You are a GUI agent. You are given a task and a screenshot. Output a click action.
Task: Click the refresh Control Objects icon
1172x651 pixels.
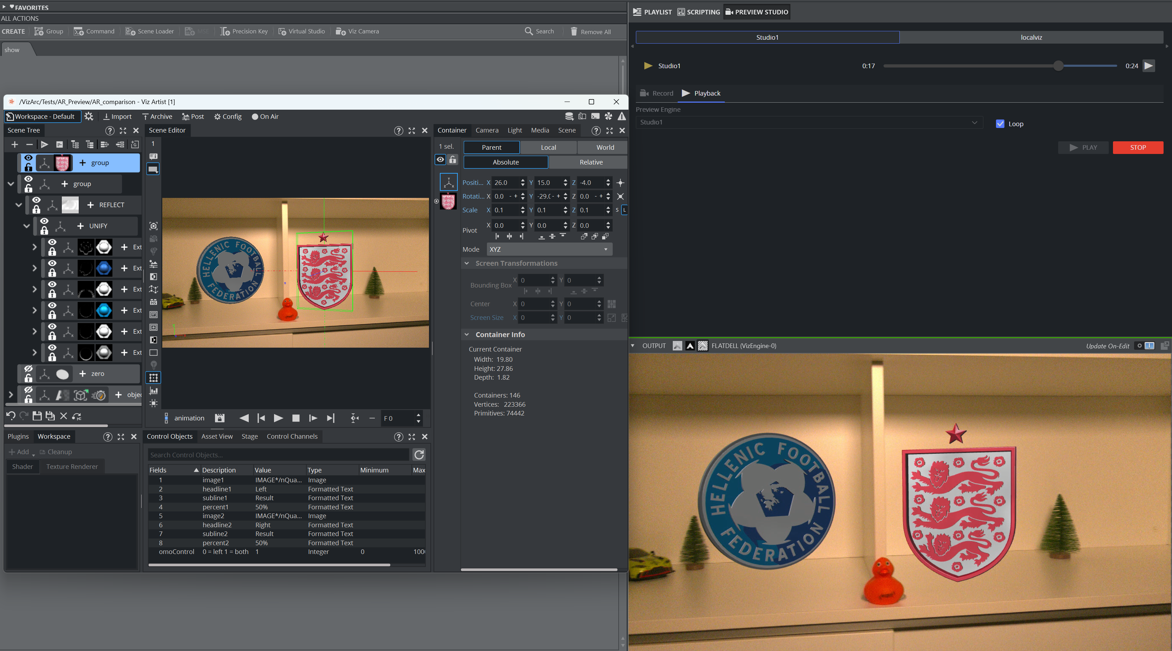(x=418, y=455)
